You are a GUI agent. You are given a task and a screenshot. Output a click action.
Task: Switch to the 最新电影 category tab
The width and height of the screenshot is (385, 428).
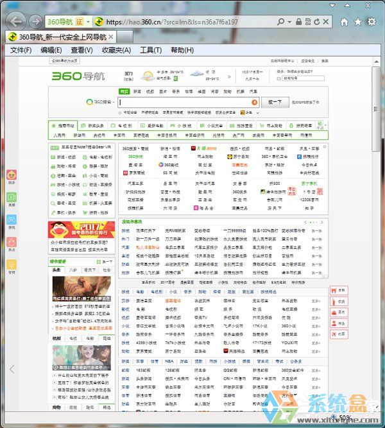click(x=152, y=126)
